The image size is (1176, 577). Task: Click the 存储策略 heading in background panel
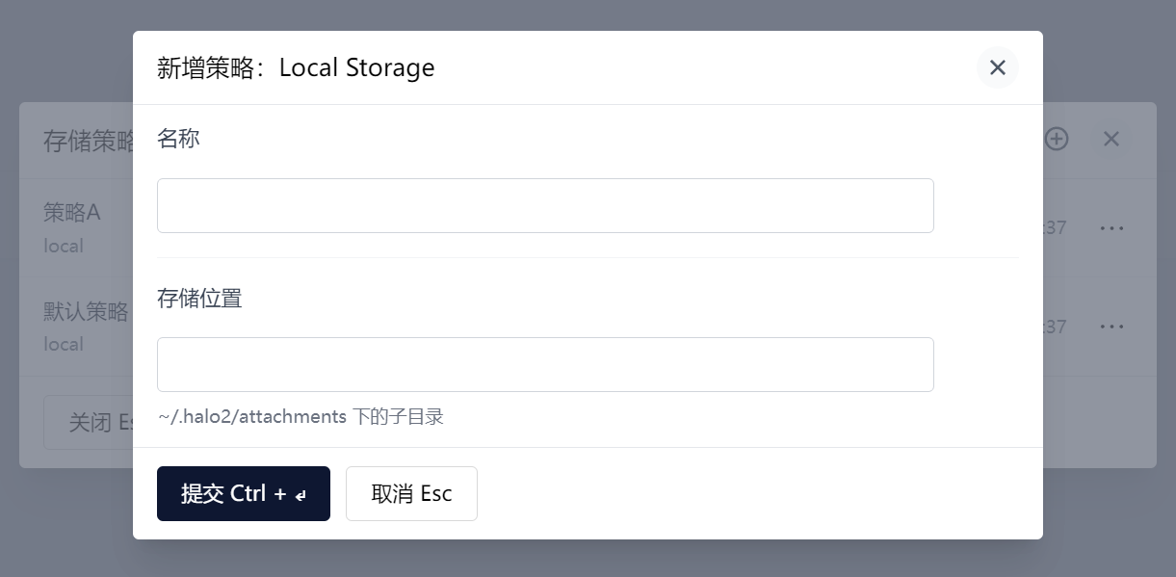(x=89, y=141)
